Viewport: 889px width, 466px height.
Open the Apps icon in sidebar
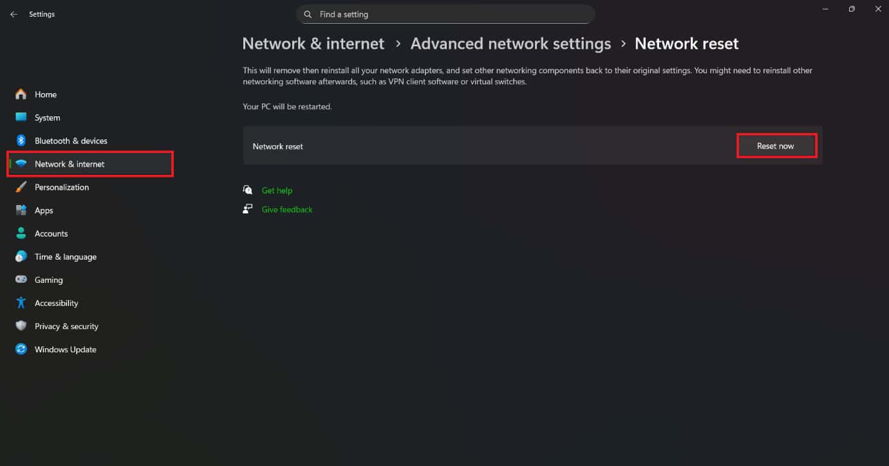pyautogui.click(x=21, y=210)
